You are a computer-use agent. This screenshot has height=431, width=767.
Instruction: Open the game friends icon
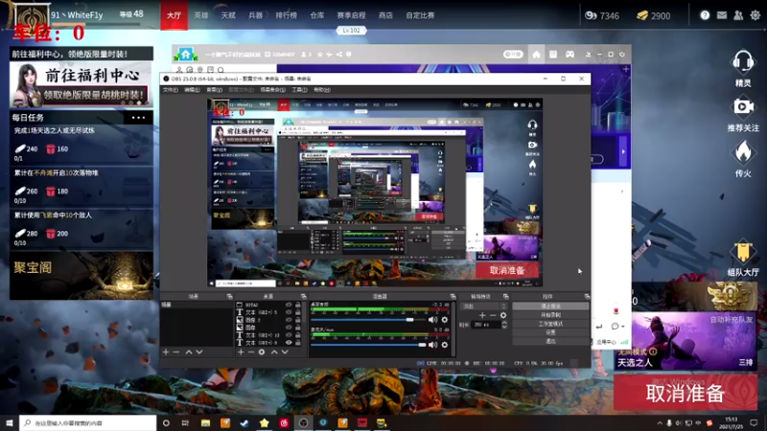pos(738,15)
